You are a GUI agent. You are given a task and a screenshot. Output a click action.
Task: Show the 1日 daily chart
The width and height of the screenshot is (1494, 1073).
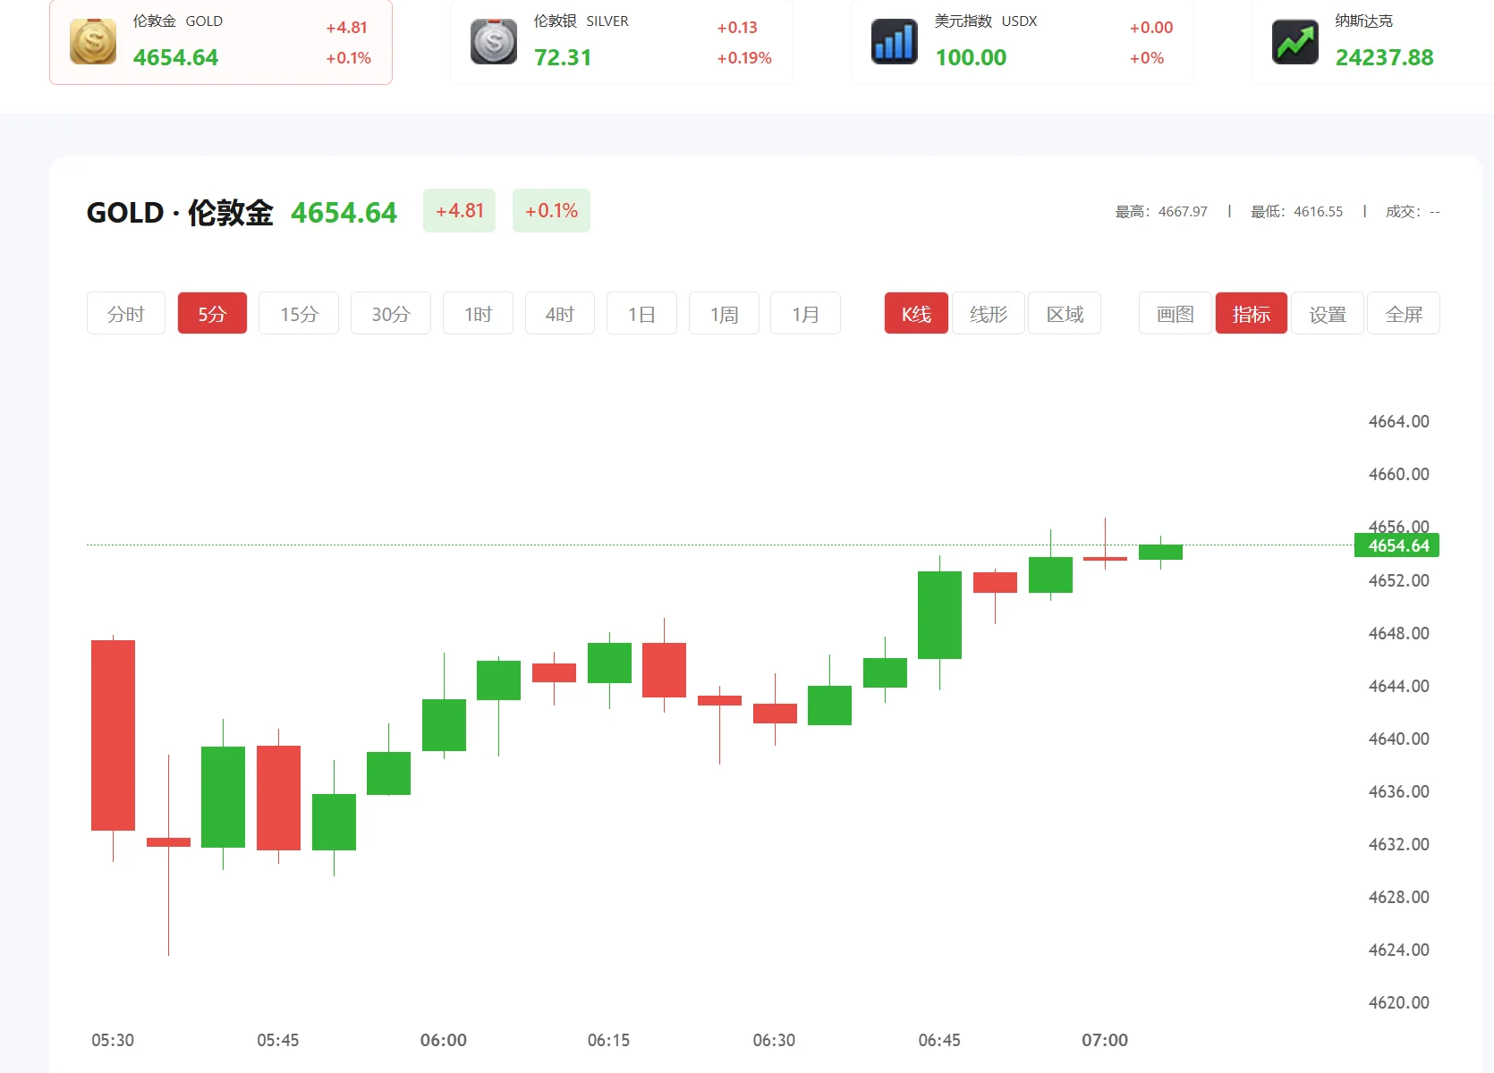(641, 314)
